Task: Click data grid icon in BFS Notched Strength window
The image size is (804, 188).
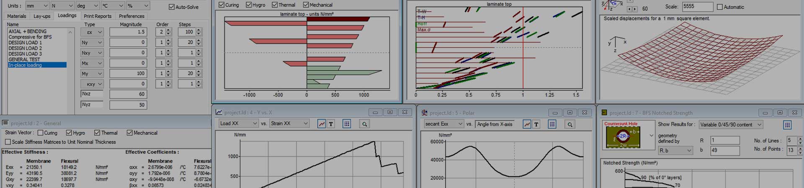Action: pyautogui.click(x=787, y=125)
